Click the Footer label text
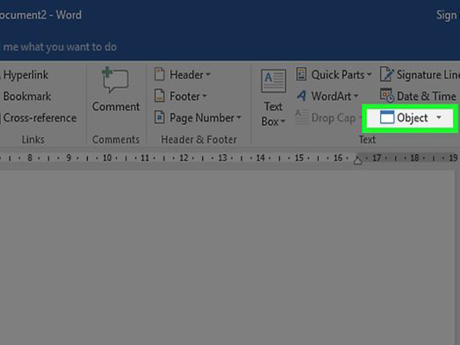The height and width of the screenshot is (345, 460). (x=185, y=96)
